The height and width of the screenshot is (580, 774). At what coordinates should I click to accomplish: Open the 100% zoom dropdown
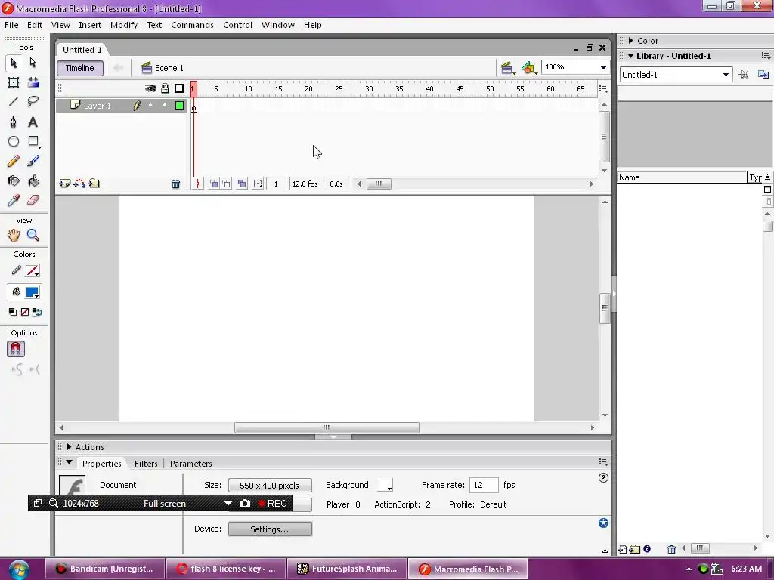point(603,67)
